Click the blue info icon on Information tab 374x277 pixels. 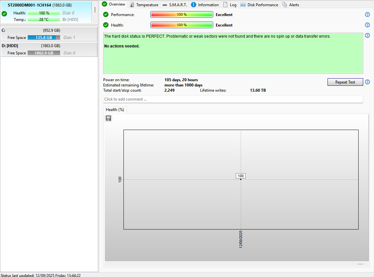coord(194,5)
